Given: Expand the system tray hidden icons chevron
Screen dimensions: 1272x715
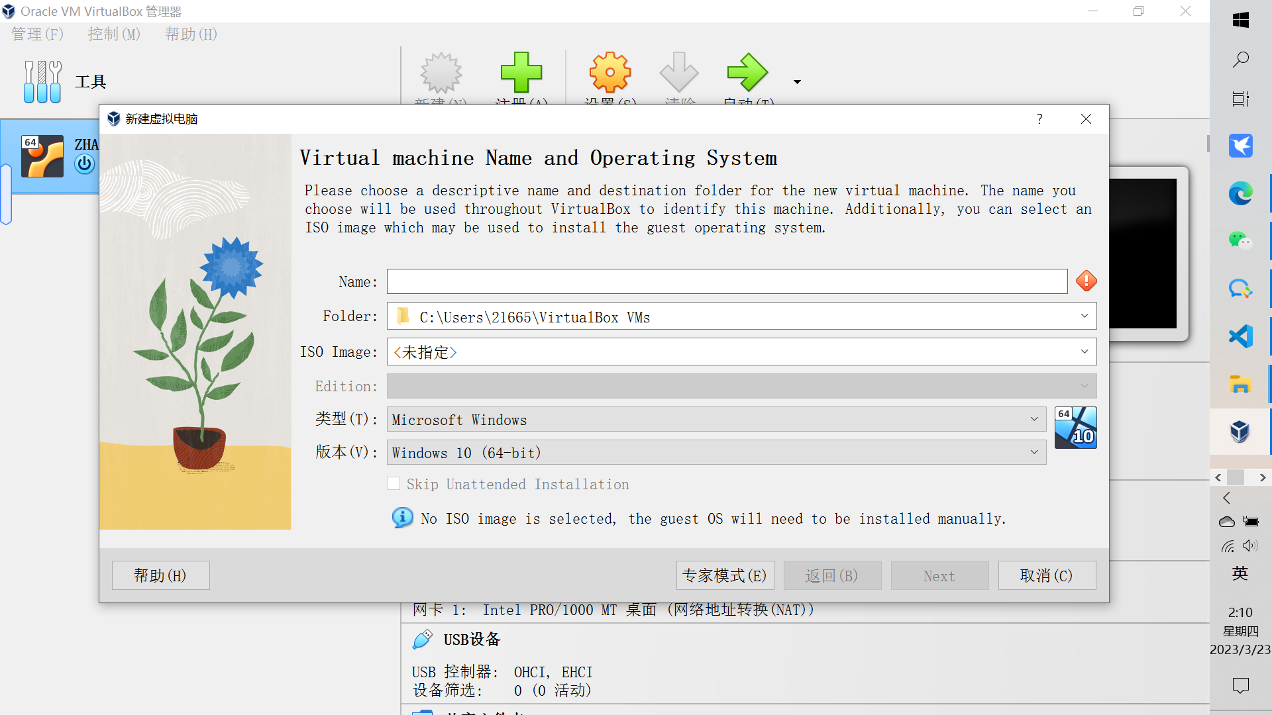Looking at the screenshot, I should pyautogui.click(x=1227, y=498).
